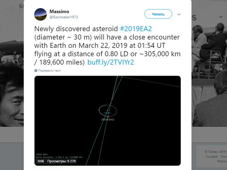
Task: Open the #2019EA2 hashtag
Action: coord(136,29)
